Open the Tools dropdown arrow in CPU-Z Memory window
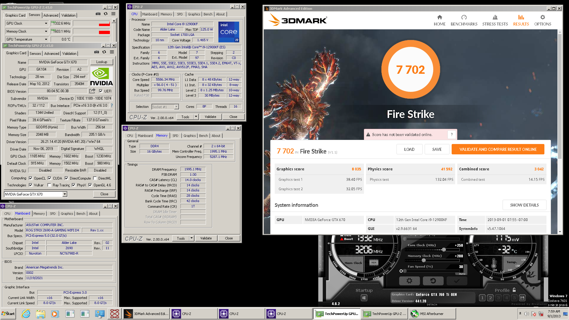569x320 pixels. (x=191, y=238)
